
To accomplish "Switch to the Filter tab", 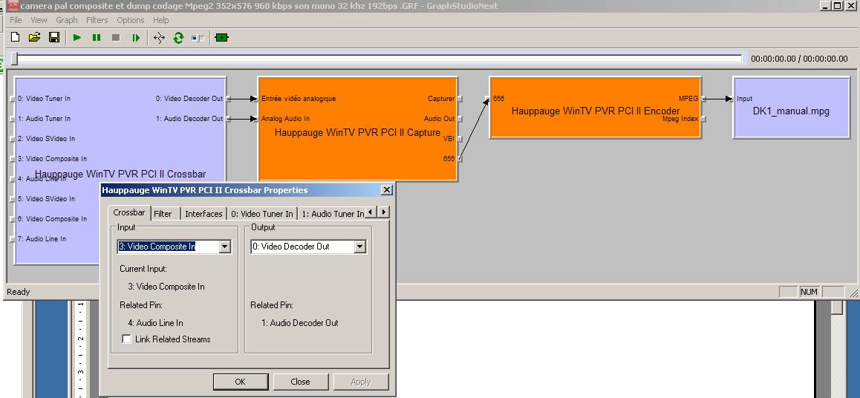I will [163, 214].
